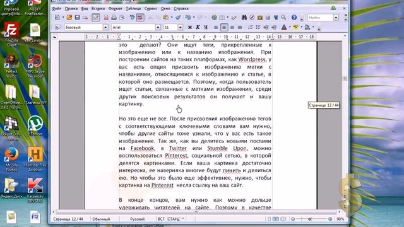404x227 pixels.
Task: Open Find & Replace binoculars icon
Action: (x=244, y=18)
